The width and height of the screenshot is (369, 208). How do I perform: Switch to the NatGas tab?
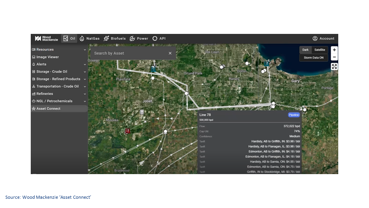point(90,39)
